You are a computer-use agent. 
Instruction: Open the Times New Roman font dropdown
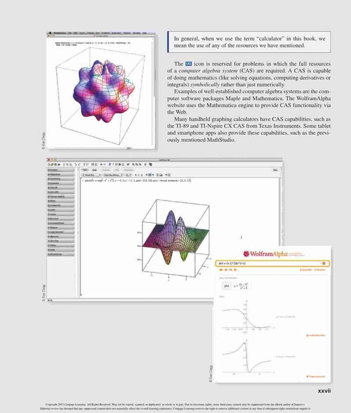click(113, 174)
